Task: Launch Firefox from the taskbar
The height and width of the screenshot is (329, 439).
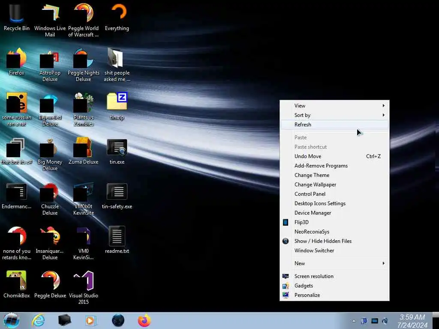Action: [144, 320]
